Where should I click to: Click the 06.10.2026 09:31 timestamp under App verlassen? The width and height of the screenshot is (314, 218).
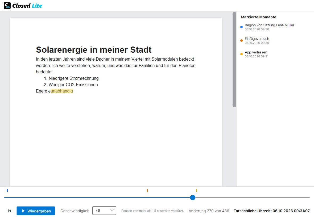[x=257, y=56]
